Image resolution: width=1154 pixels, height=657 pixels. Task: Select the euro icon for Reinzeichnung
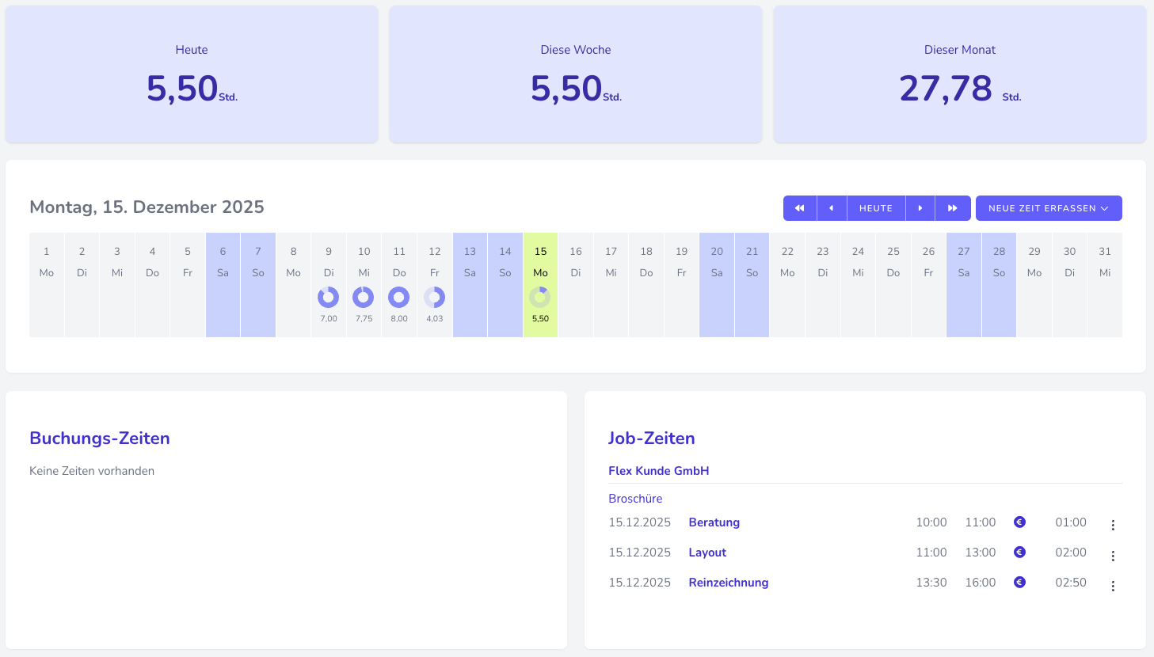[1019, 582]
